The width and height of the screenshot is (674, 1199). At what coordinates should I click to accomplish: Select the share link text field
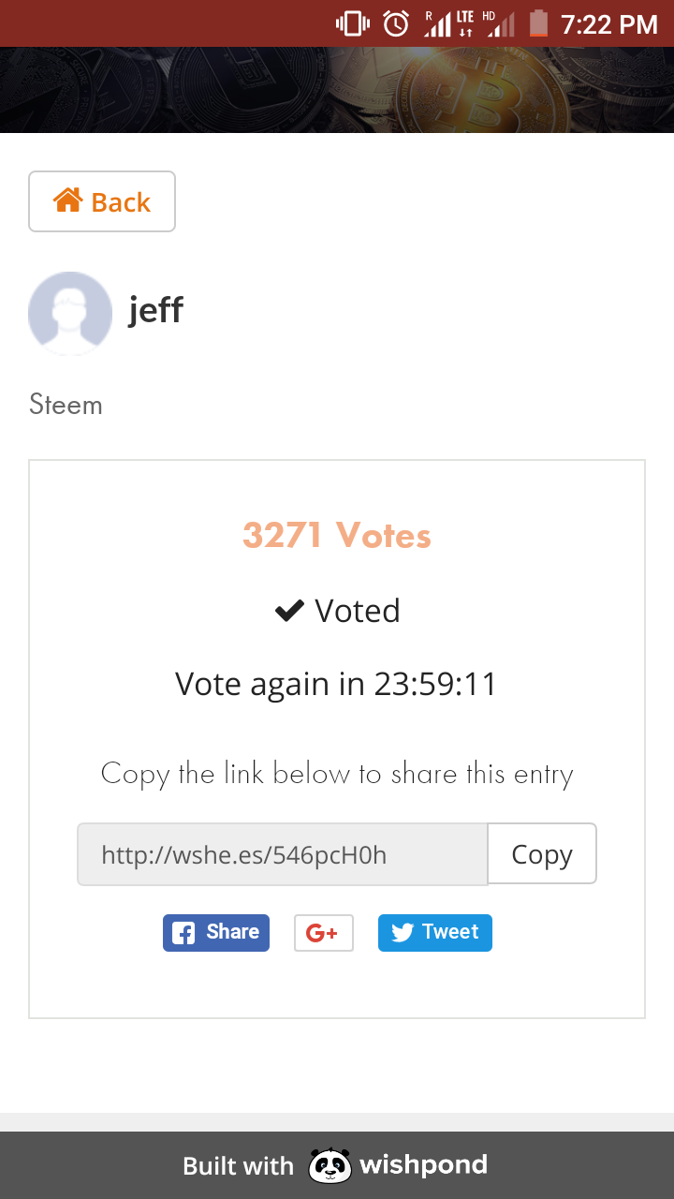pos(282,854)
